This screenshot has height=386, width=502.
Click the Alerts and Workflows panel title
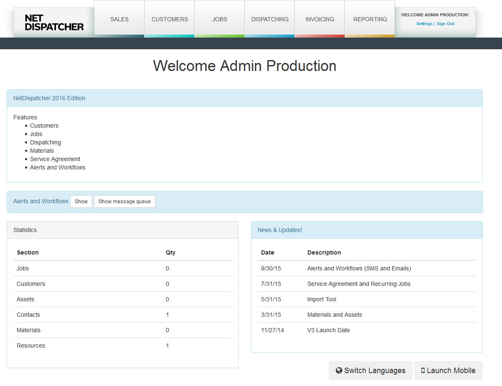tap(41, 201)
